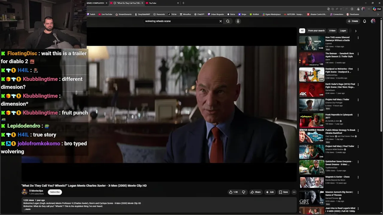Screen dimensions: 383x215
Task: Click the magnifier search icon
Action: [228, 21]
